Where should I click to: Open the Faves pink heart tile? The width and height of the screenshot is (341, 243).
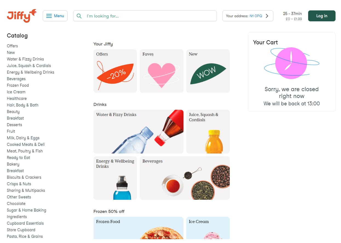tap(161, 71)
